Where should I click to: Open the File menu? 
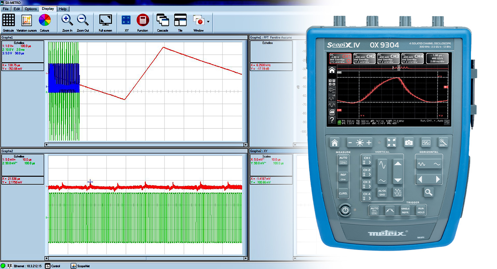click(x=6, y=9)
